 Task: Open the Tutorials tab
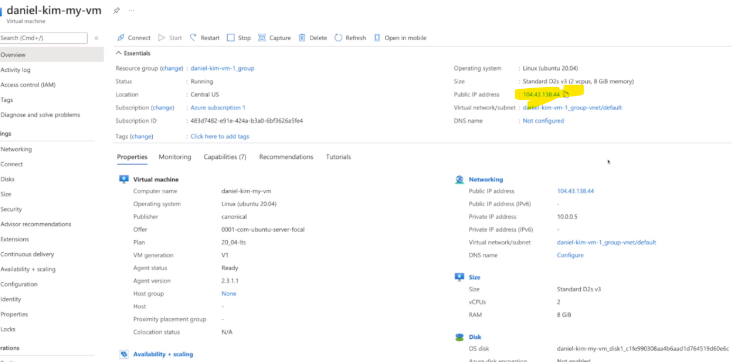point(338,157)
